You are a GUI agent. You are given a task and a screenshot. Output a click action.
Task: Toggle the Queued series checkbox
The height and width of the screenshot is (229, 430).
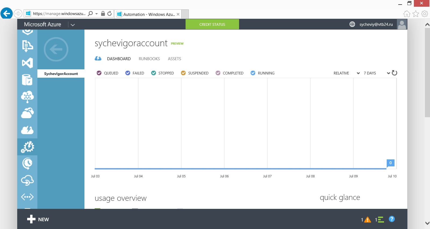99,73
